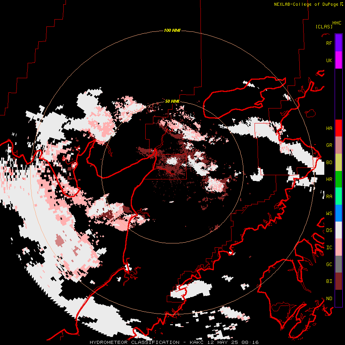The image size is (345, 345).
Task: Click the 50 NMI range ring label
Action: (172, 101)
